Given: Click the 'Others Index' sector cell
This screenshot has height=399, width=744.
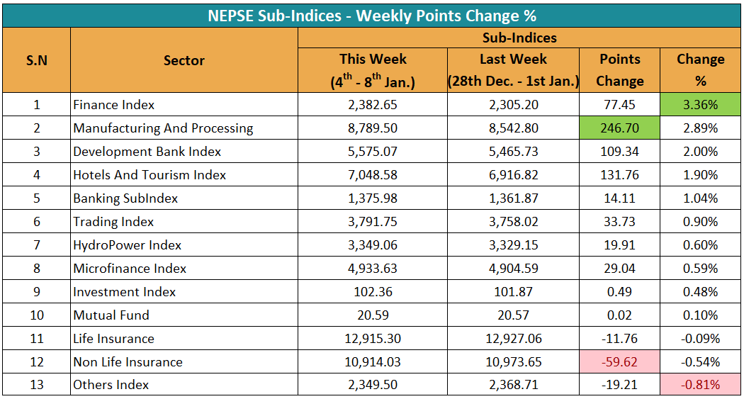Looking at the screenshot, I should pos(111,386).
